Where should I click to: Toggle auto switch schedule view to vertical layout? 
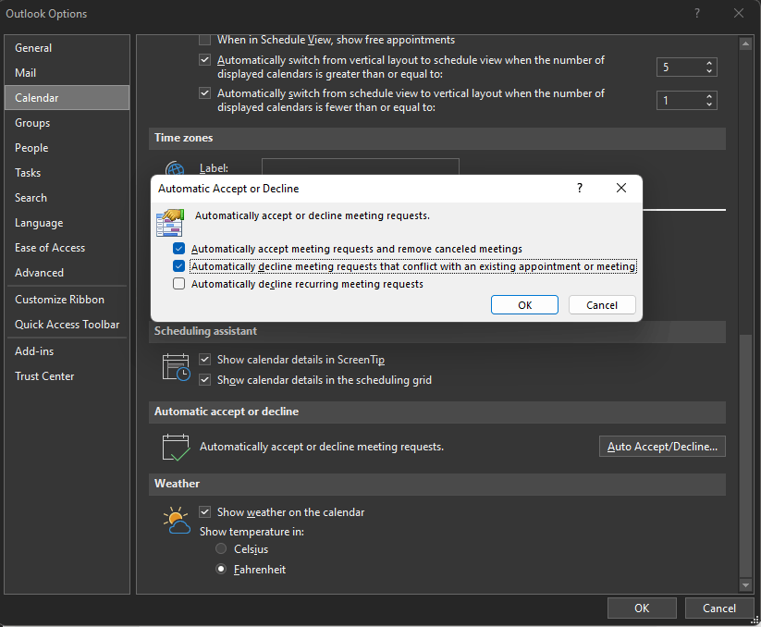tap(204, 93)
